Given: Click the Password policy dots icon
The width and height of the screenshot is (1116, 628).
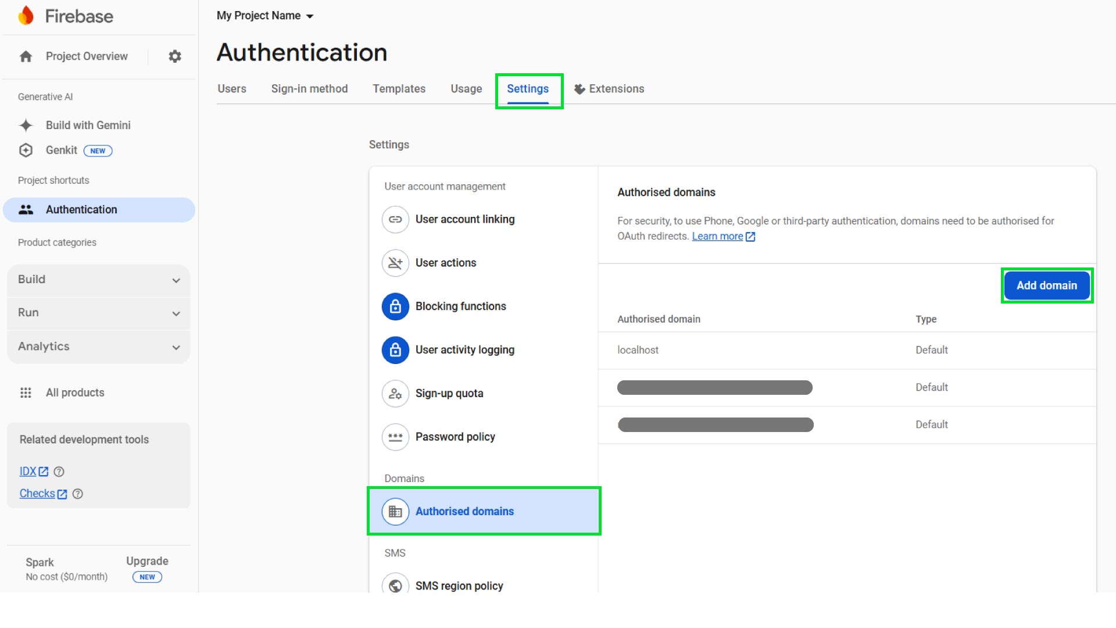Looking at the screenshot, I should [395, 437].
